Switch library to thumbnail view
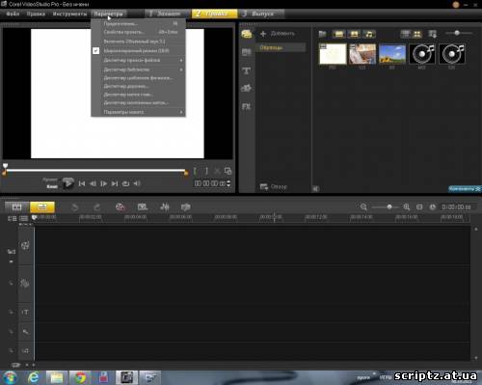 [x=417, y=34]
